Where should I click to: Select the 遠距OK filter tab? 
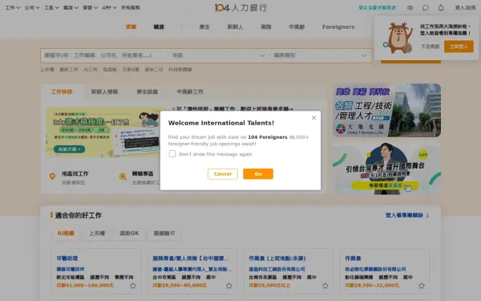[129, 233]
